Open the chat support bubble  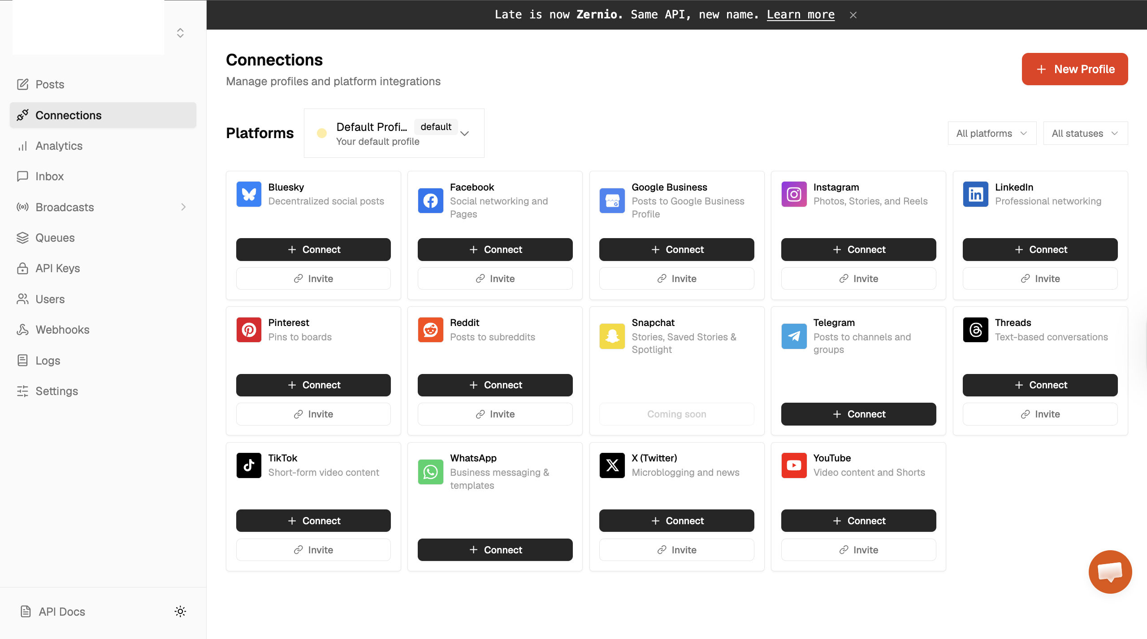coord(1110,572)
